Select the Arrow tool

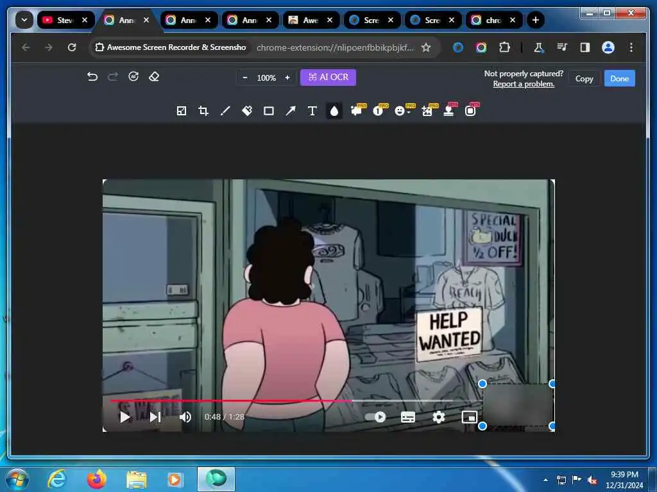click(x=291, y=111)
